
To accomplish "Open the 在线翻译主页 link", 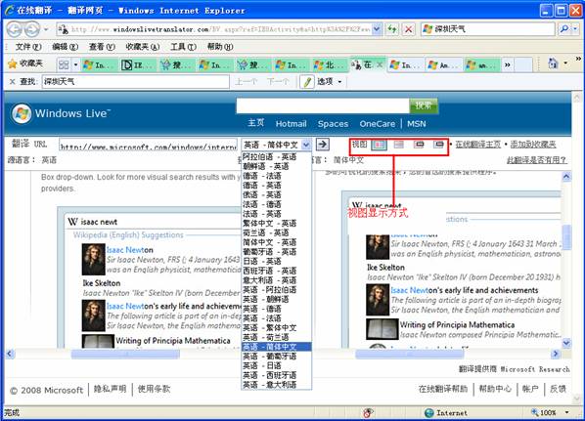I will [477, 145].
